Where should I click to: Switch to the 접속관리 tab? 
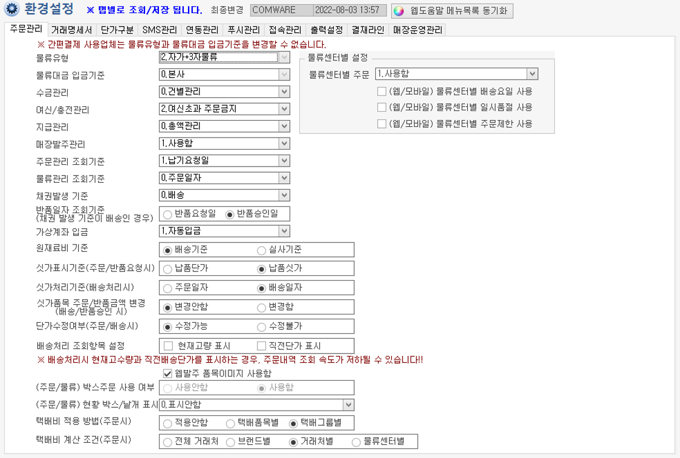pos(285,30)
